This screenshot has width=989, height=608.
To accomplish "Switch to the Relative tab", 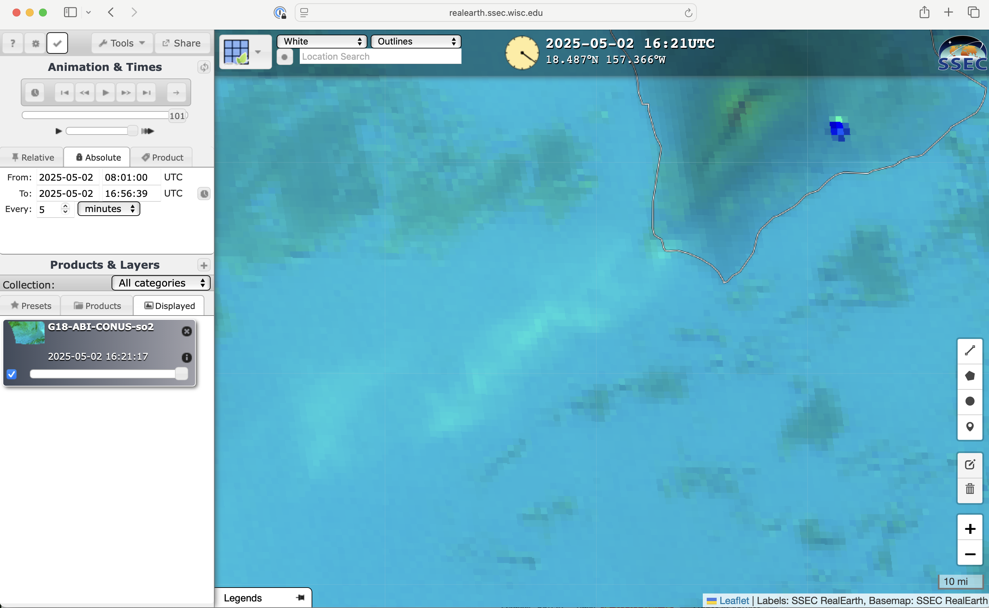I will pos(32,157).
